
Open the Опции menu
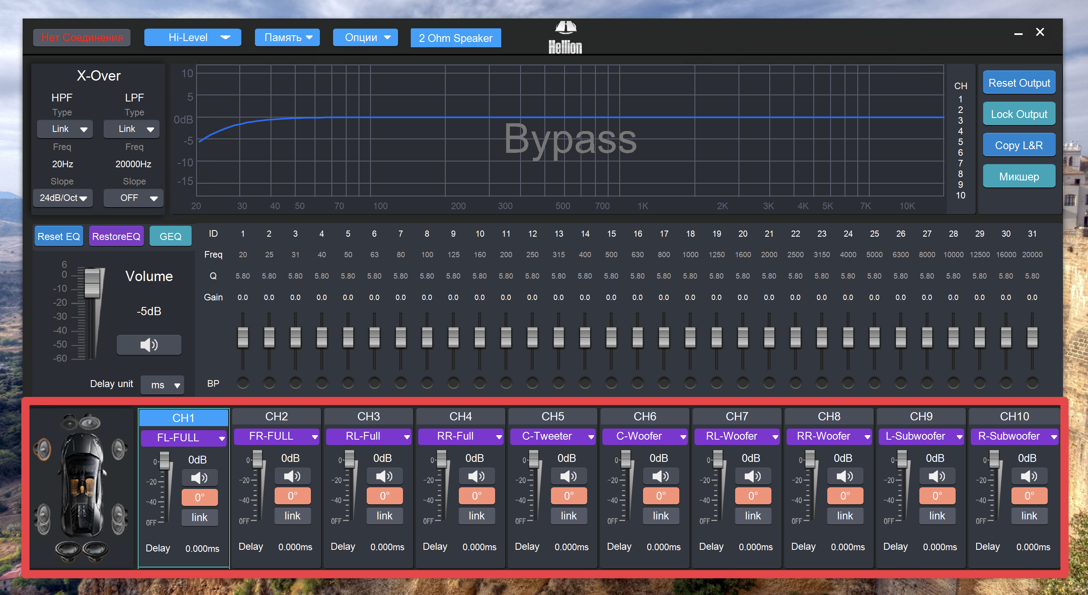(x=366, y=37)
